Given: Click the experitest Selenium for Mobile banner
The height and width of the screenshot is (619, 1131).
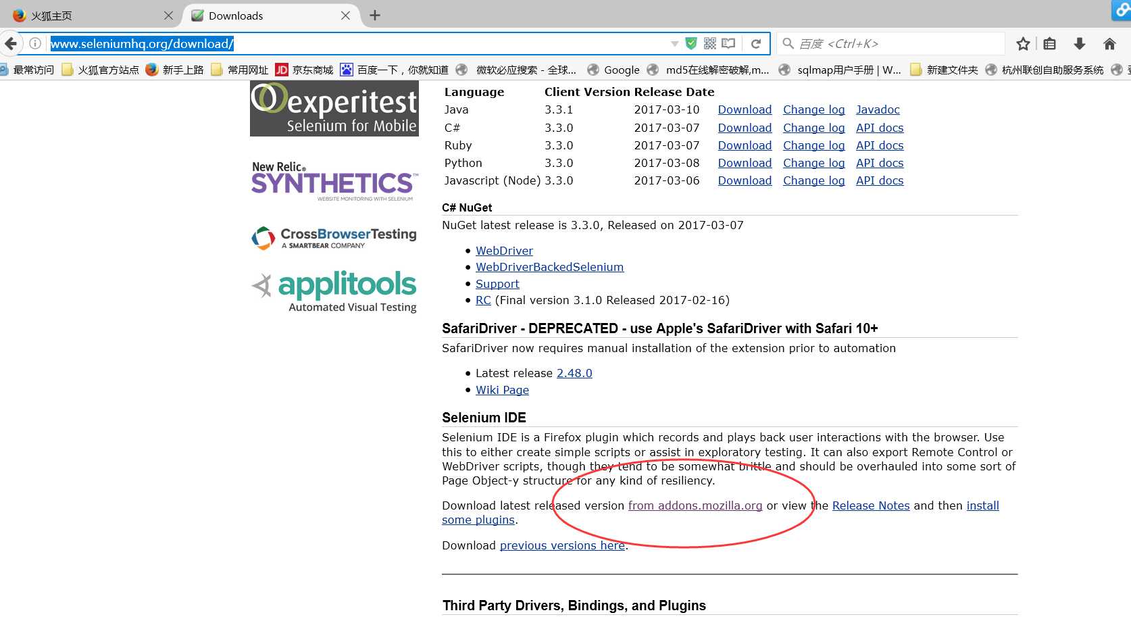Looking at the screenshot, I should [x=334, y=109].
